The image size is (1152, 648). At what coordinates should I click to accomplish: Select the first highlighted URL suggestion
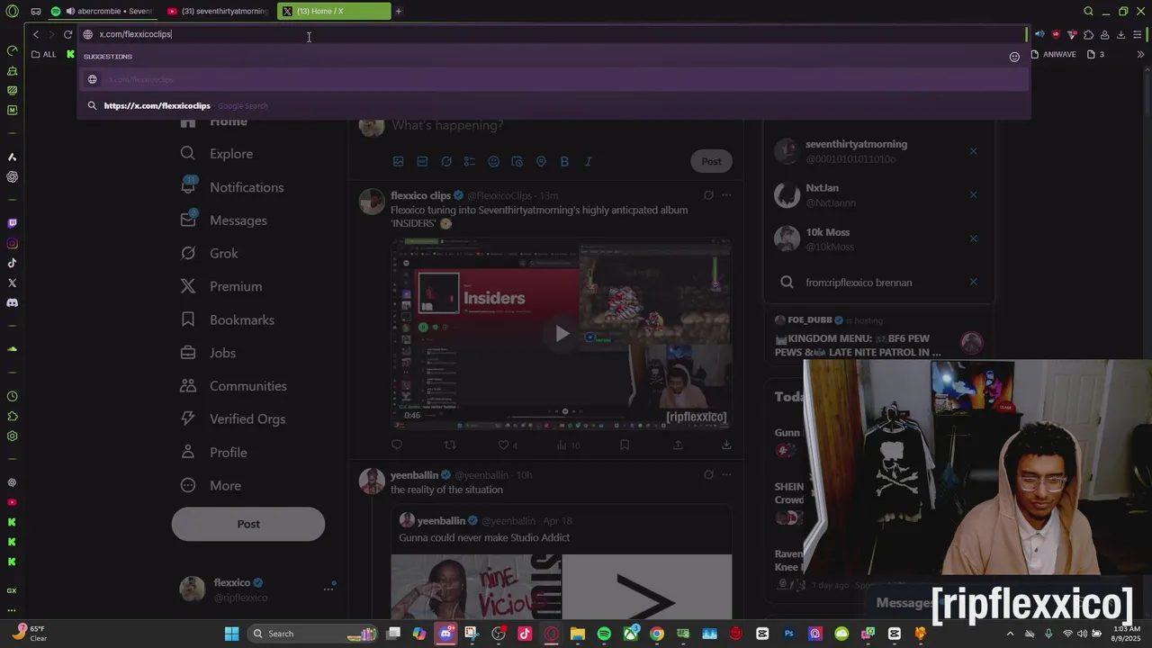(553, 79)
